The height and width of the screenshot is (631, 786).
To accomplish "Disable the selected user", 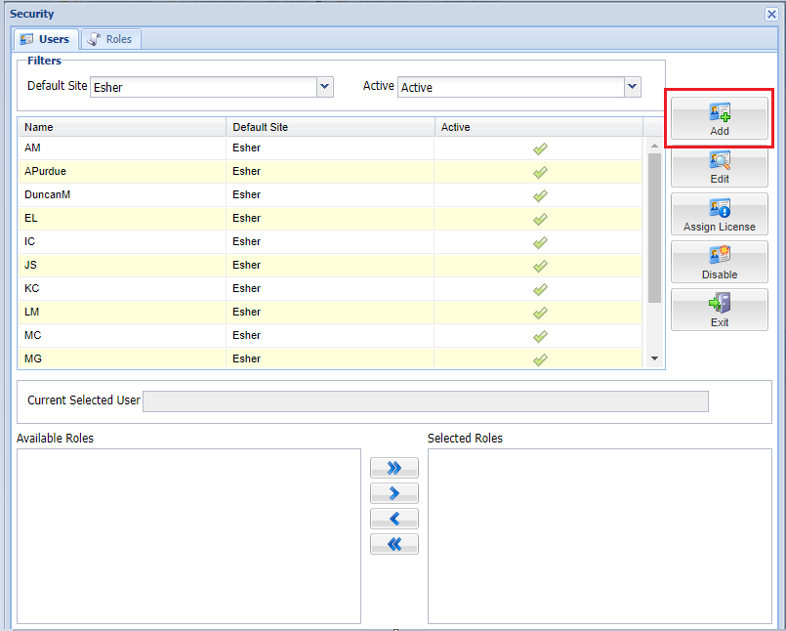I will (720, 263).
